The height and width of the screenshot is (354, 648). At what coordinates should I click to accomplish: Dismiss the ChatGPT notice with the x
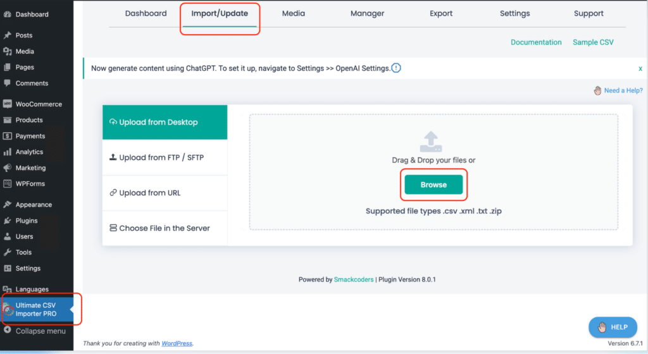click(640, 68)
